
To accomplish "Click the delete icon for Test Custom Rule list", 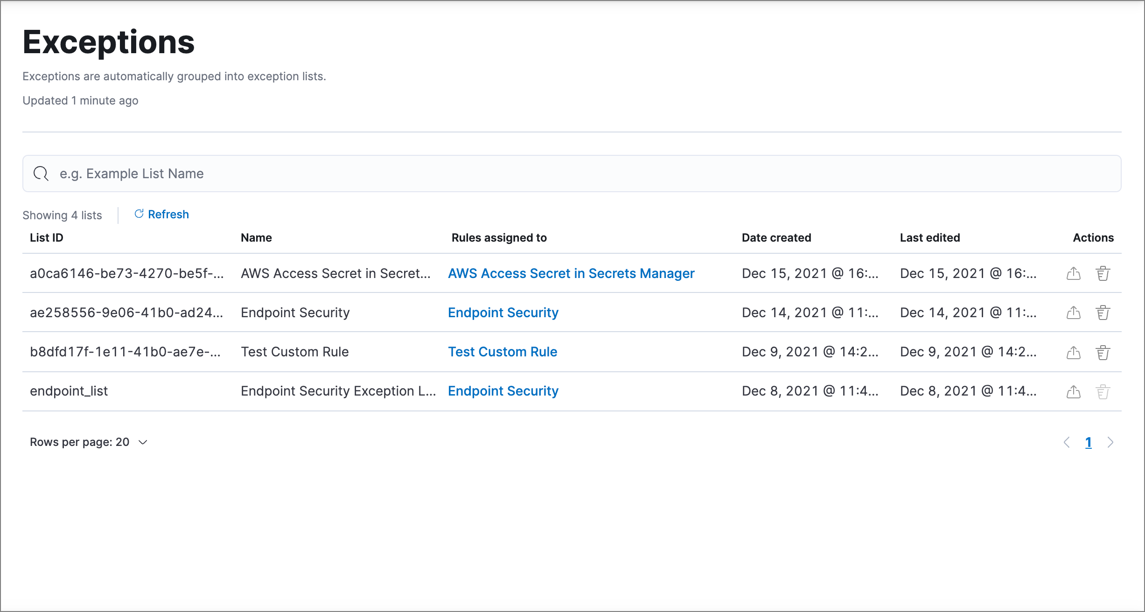I will coord(1103,351).
